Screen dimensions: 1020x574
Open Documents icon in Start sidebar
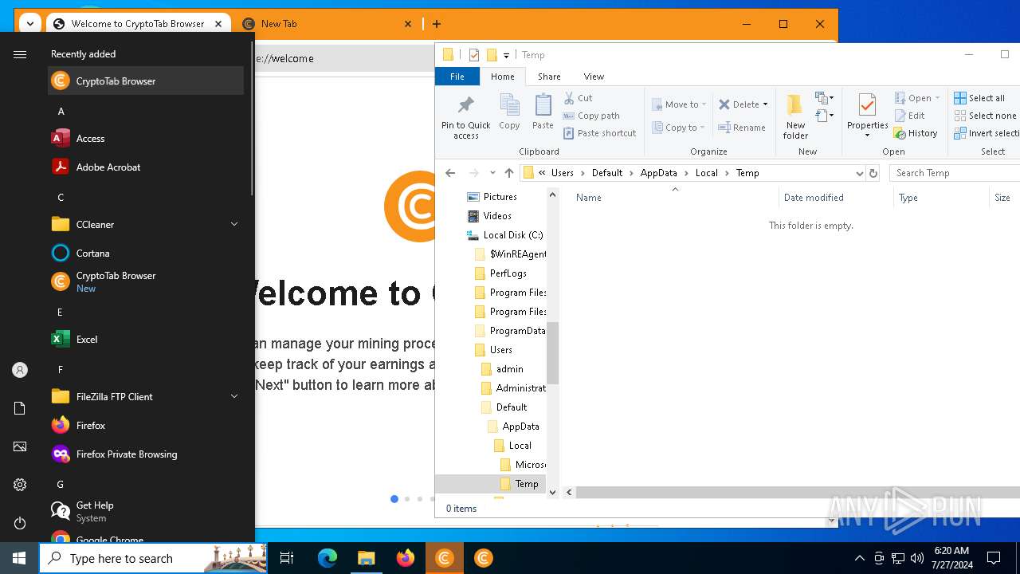click(x=20, y=408)
